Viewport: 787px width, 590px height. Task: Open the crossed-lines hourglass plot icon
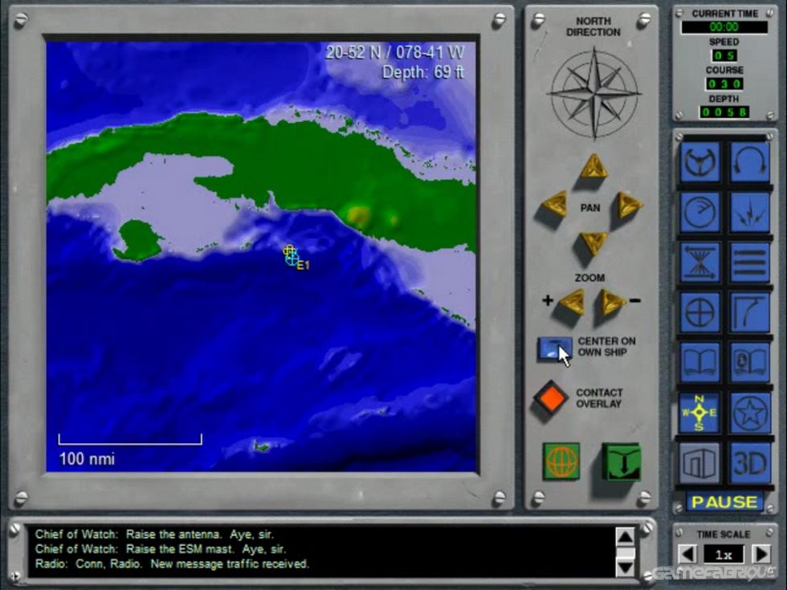(700, 262)
